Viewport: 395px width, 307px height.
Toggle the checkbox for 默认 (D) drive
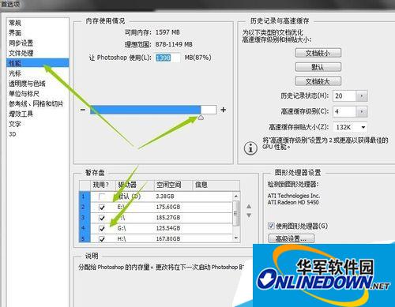pyautogui.click(x=102, y=197)
